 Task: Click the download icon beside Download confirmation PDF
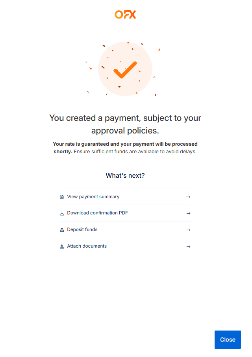(62, 213)
